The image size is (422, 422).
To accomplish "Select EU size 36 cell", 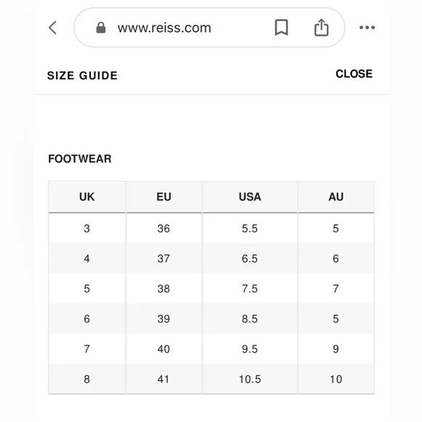I will click(x=164, y=228).
